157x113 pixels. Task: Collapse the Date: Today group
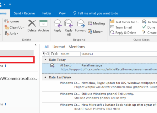coord(45,60)
